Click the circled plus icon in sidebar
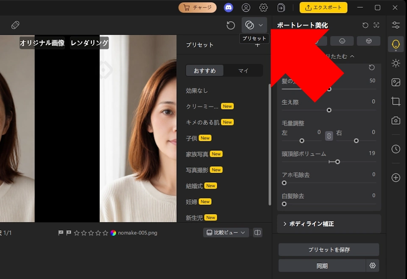The height and width of the screenshot is (279, 407). pyautogui.click(x=396, y=178)
